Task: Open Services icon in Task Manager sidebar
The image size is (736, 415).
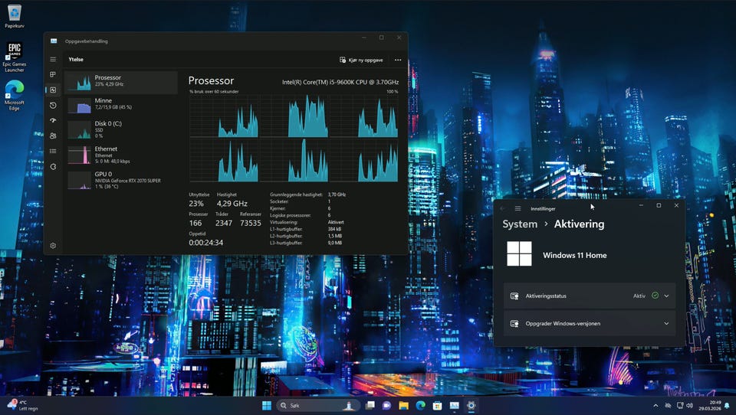Action: [x=53, y=166]
